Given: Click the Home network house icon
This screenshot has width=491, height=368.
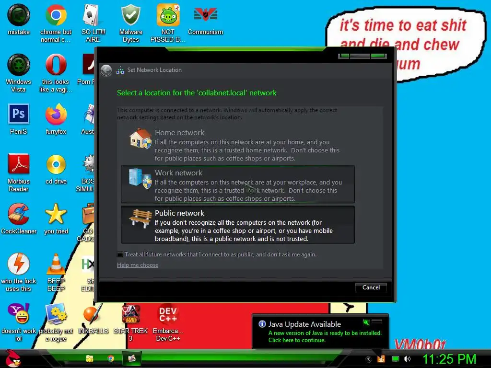Looking at the screenshot, I should click(140, 138).
